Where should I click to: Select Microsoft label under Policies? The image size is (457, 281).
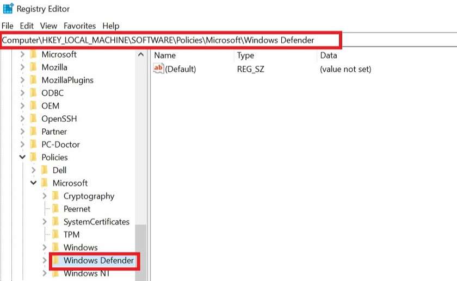click(70, 183)
